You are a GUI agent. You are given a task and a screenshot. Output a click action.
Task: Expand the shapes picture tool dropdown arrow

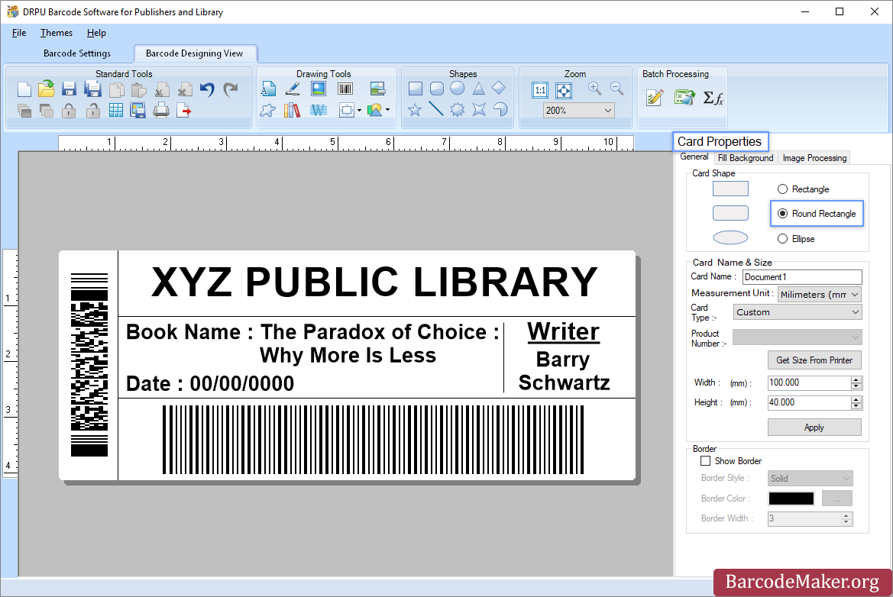pos(388,110)
